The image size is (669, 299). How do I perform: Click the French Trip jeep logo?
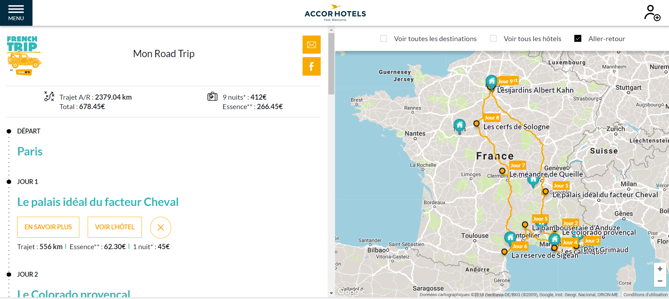[x=24, y=56]
